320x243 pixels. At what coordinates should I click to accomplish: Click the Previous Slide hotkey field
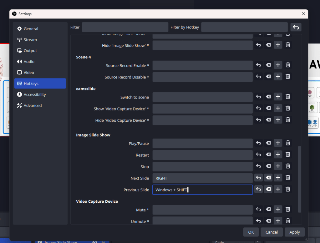click(202, 190)
